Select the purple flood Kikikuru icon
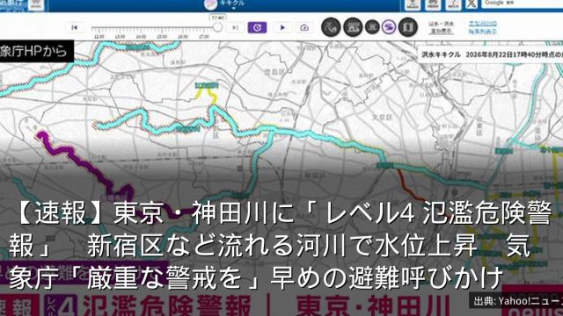The width and height of the screenshot is (563, 316). pos(389,27)
